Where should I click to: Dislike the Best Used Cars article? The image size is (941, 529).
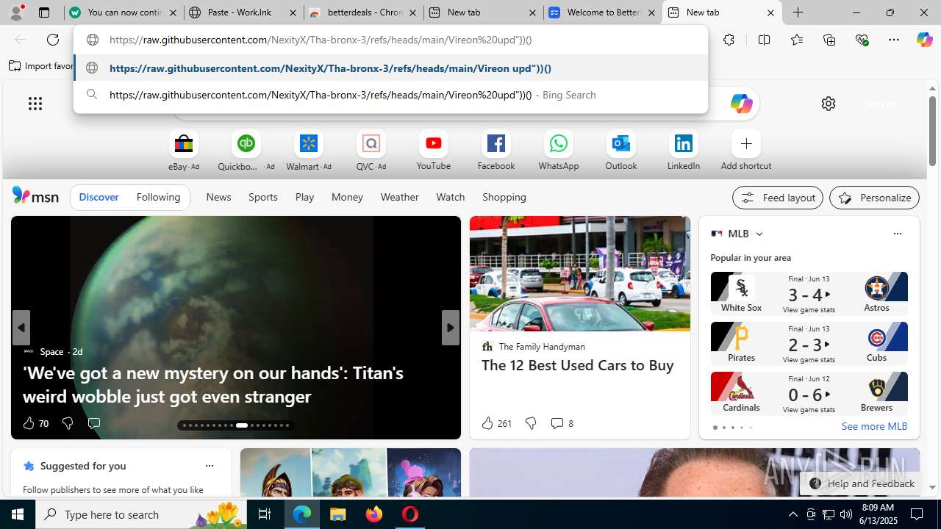click(531, 423)
